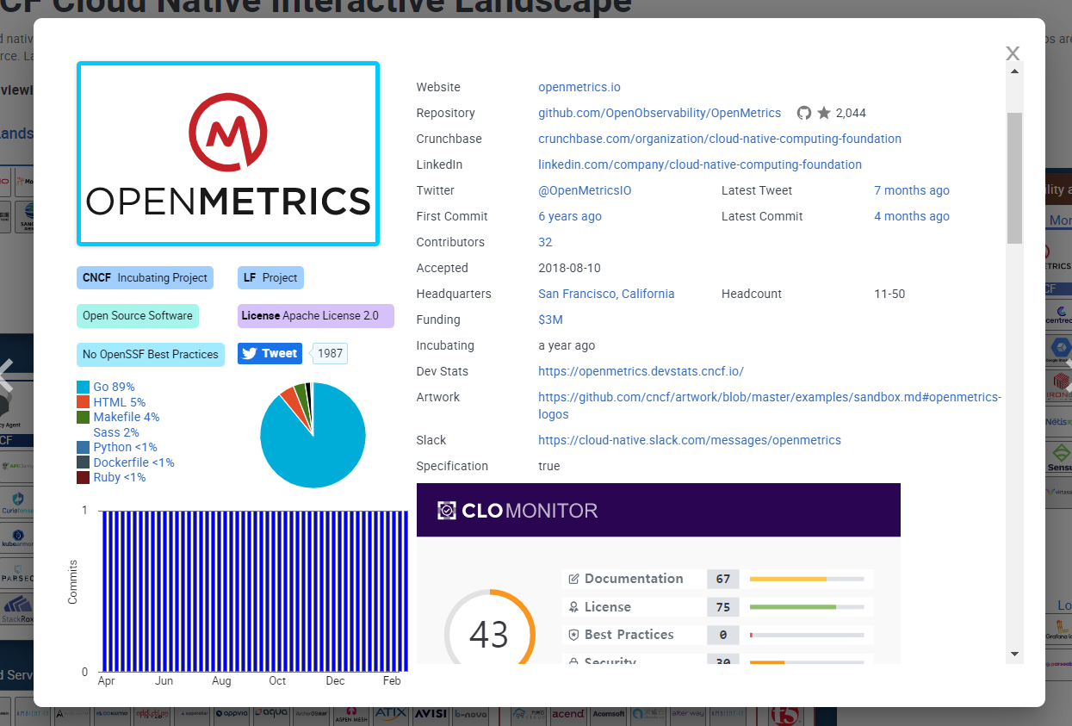Click the Best Practices score bar showing 0
1072x726 pixels.
click(807, 635)
